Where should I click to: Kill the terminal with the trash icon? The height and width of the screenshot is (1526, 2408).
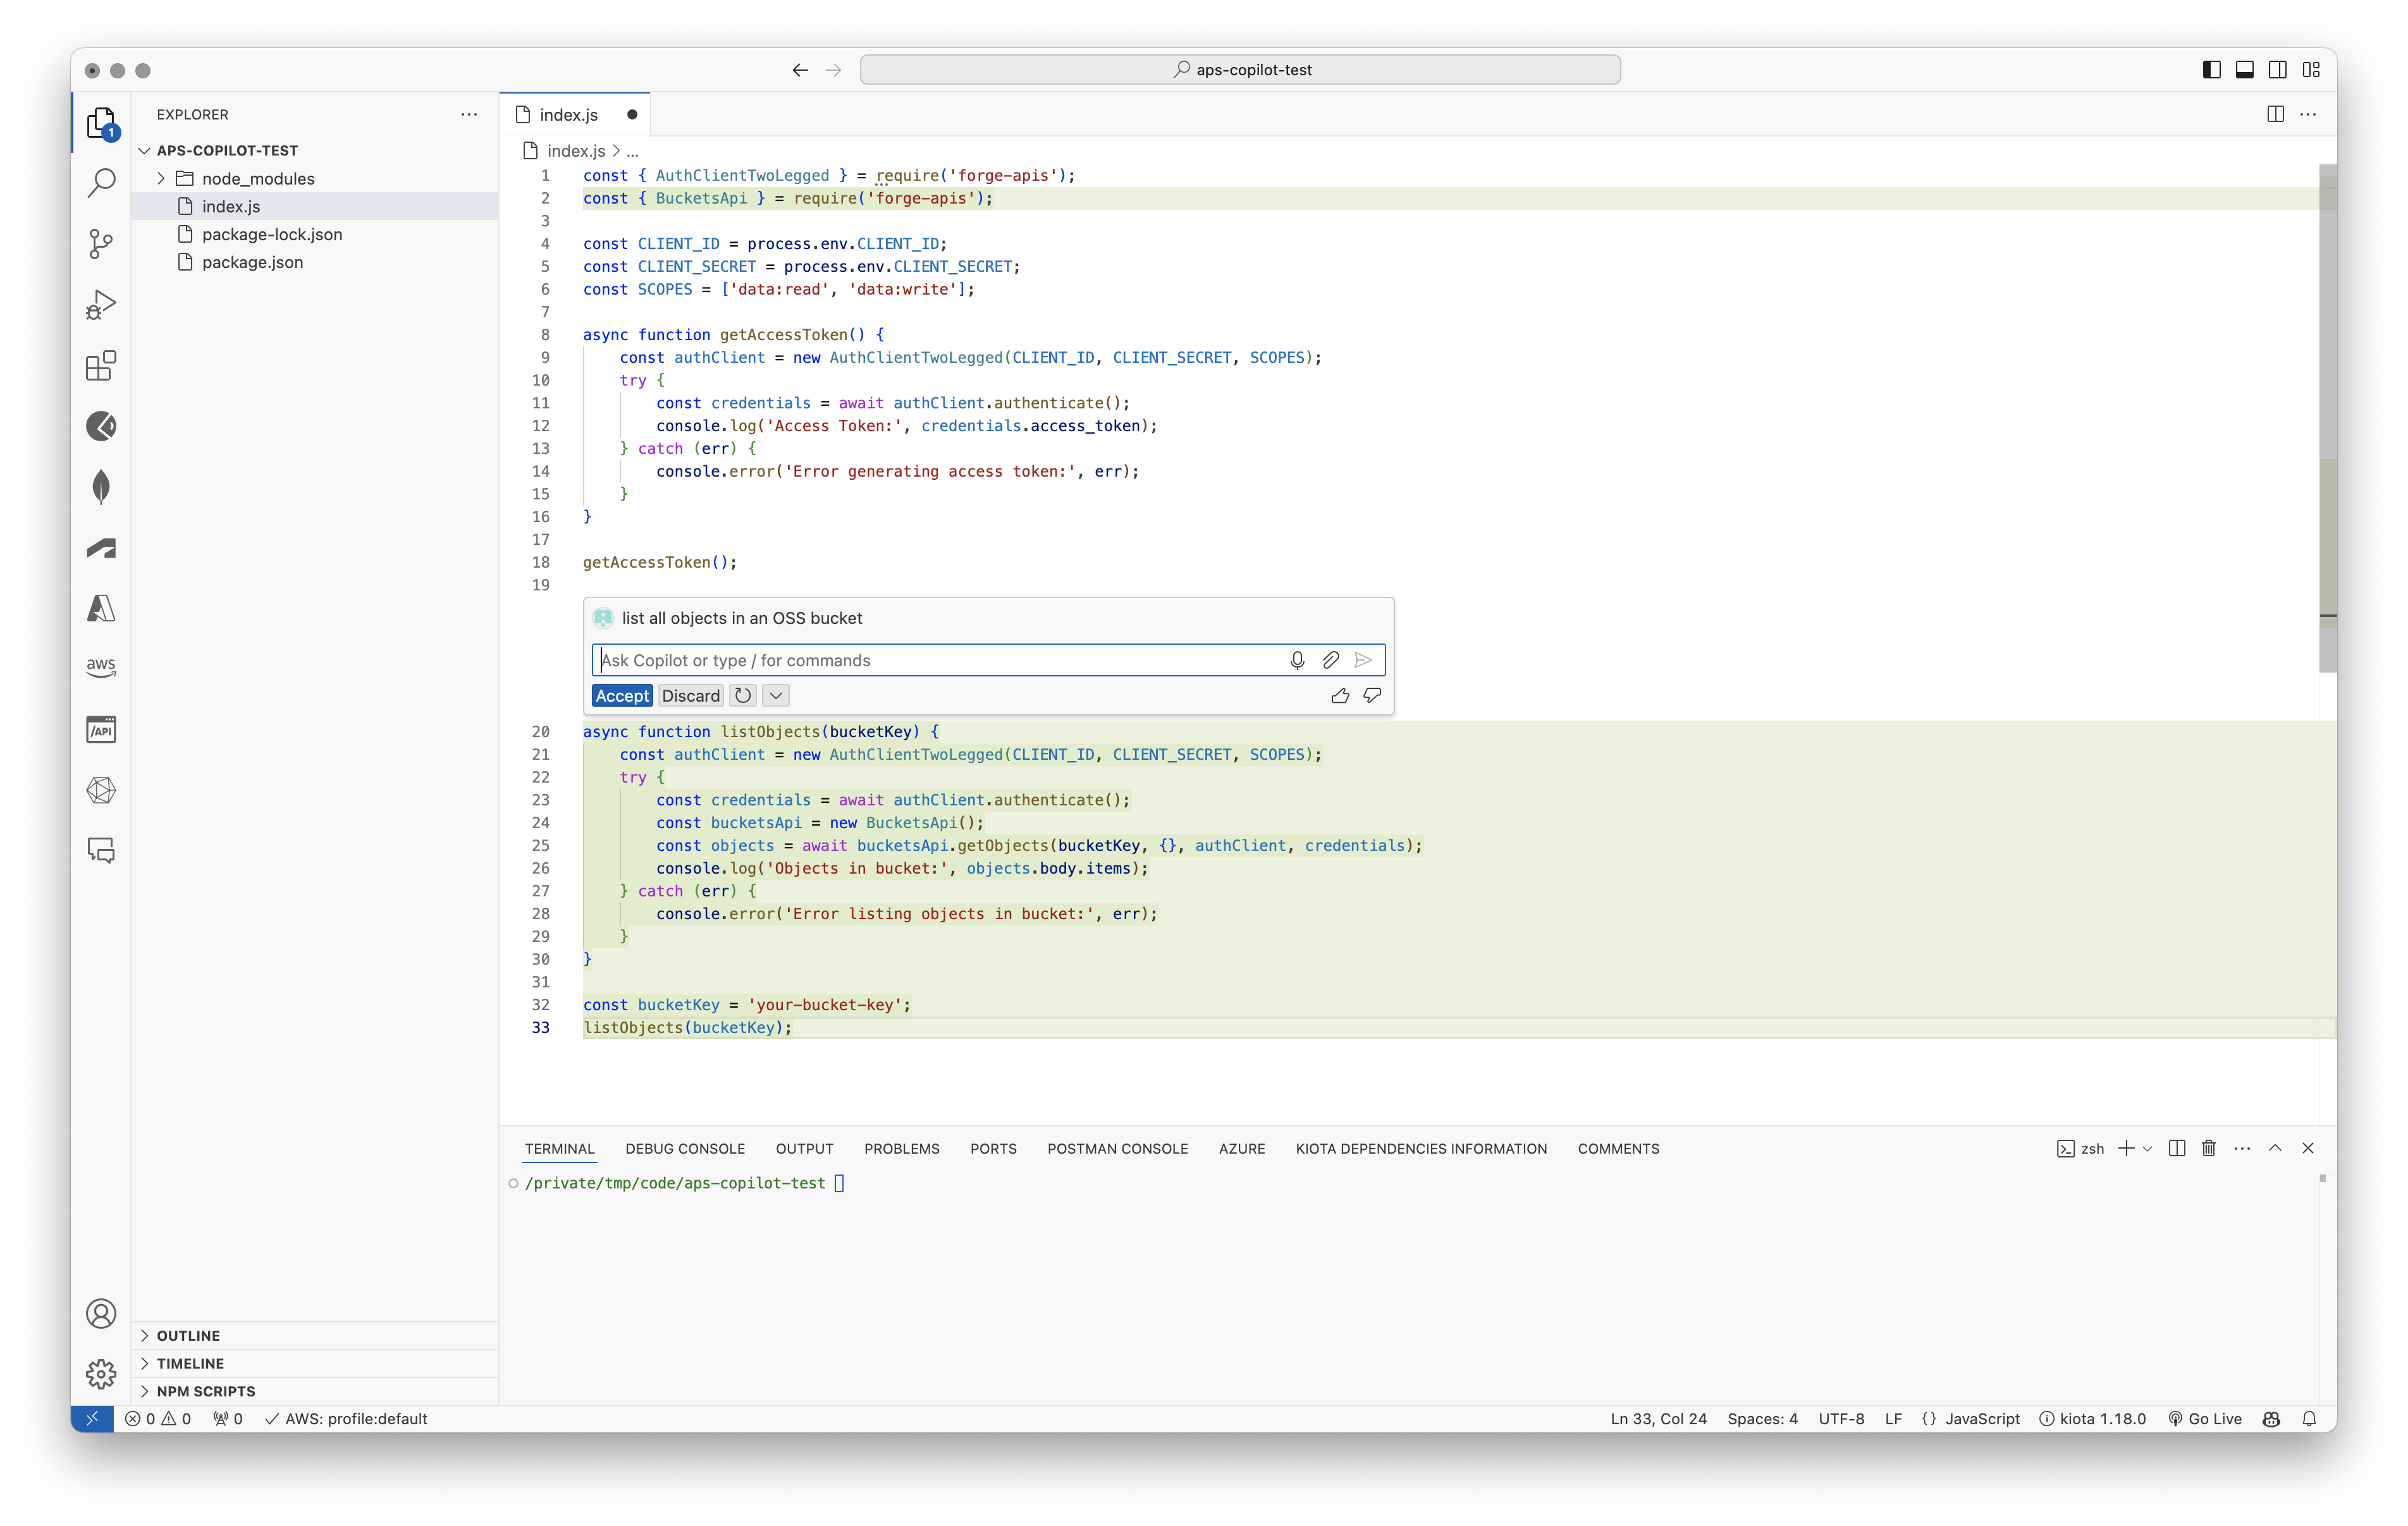click(x=2208, y=1148)
